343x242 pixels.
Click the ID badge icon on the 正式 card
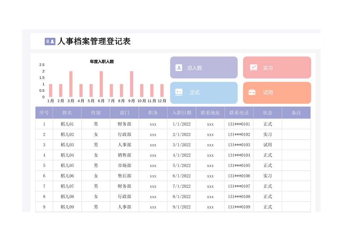click(178, 93)
